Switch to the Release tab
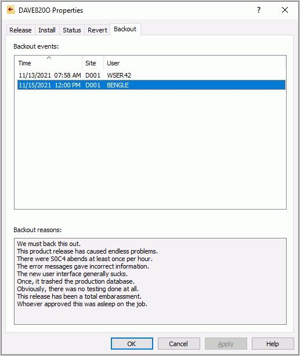The height and width of the screenshot is (356, 300). pyautogui.click(x=20, y=30)
